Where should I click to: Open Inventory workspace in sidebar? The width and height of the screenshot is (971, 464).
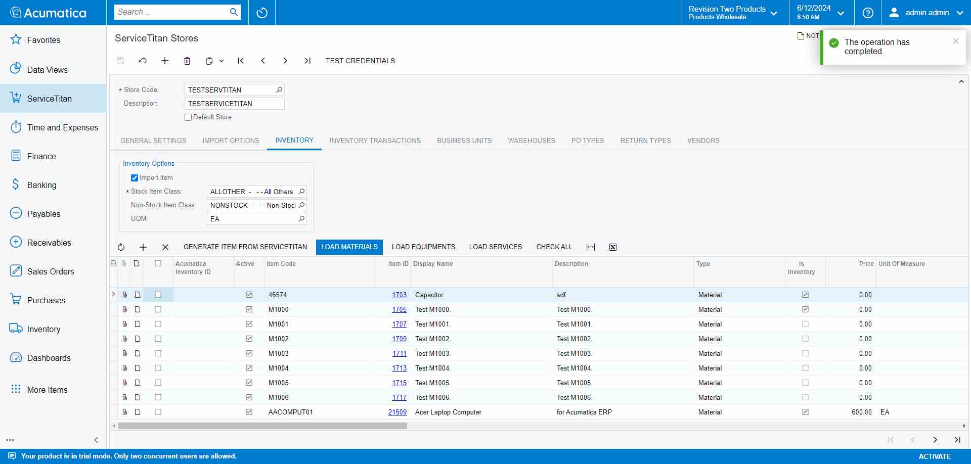[53, 329]
